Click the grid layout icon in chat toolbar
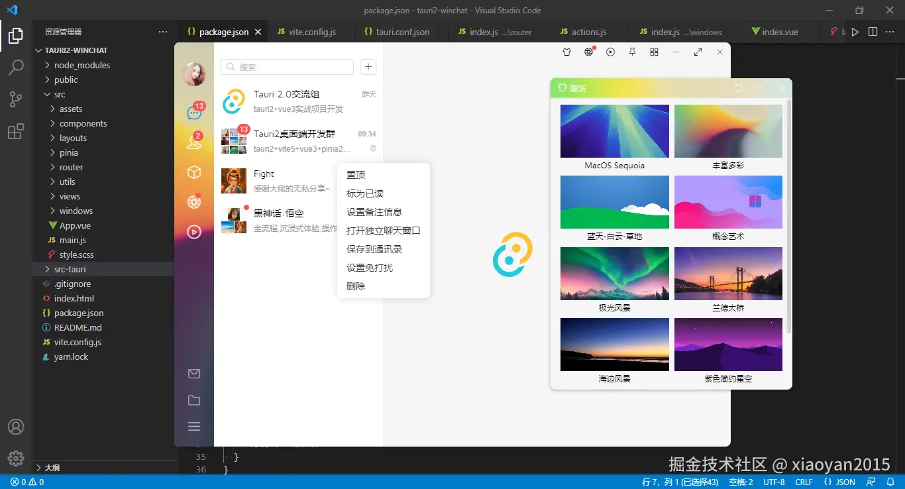This screenshot has width=905, height=489. coord(653,52)
